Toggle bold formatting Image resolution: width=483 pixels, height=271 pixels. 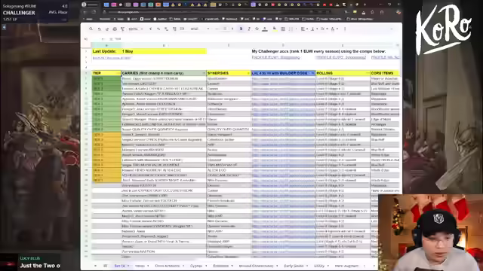pos(241,29)
